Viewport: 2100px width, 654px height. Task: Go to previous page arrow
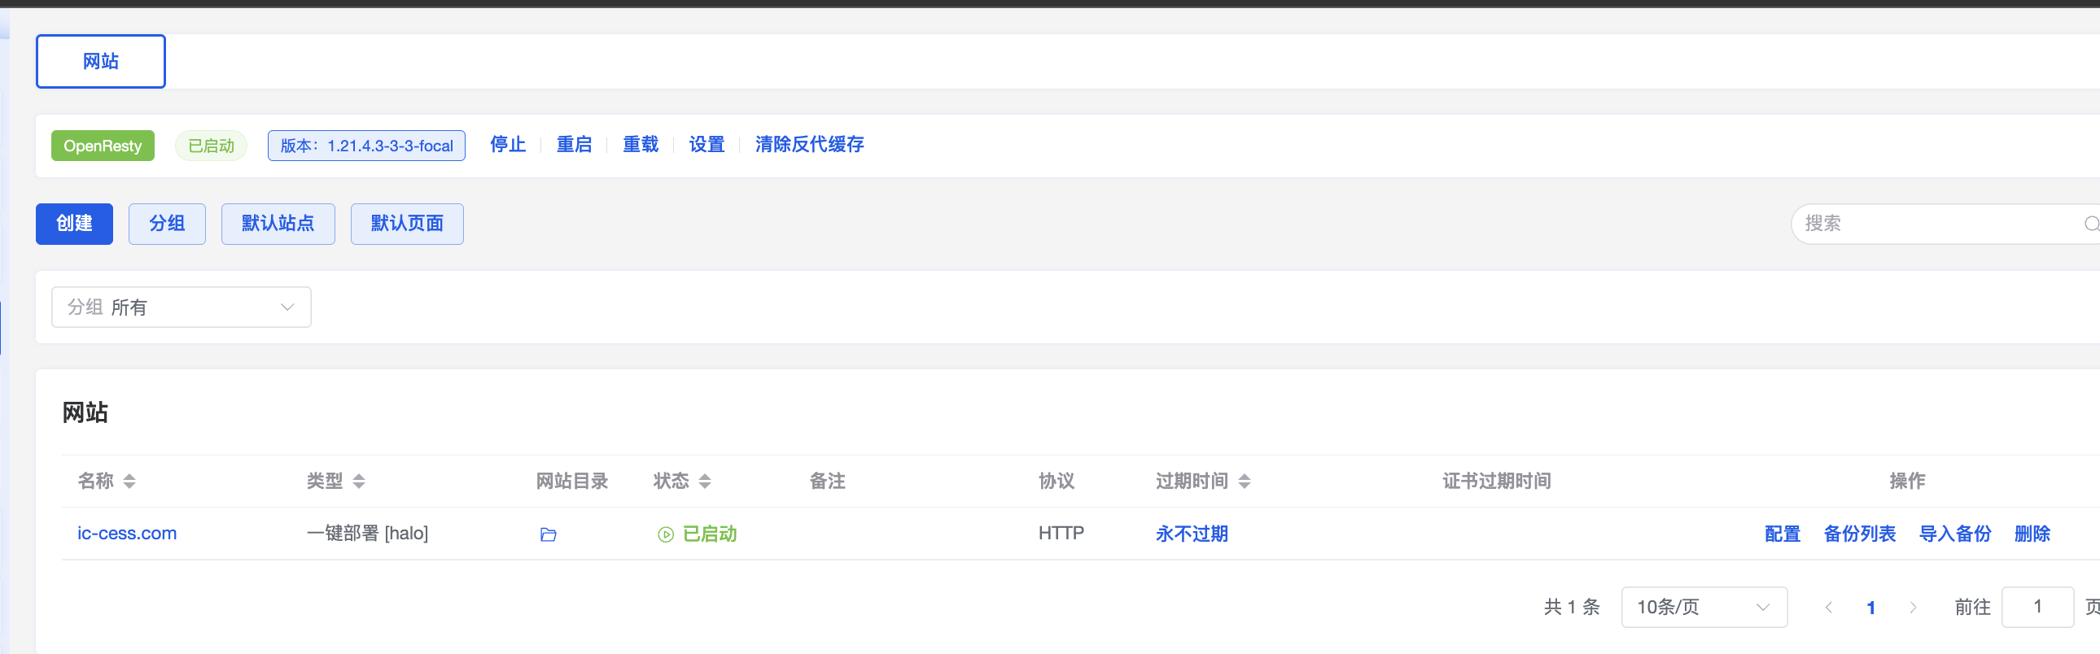pos(1828,607)
